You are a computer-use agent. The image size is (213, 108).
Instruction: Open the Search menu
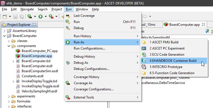pyautogui.click(x=42, y=9)
